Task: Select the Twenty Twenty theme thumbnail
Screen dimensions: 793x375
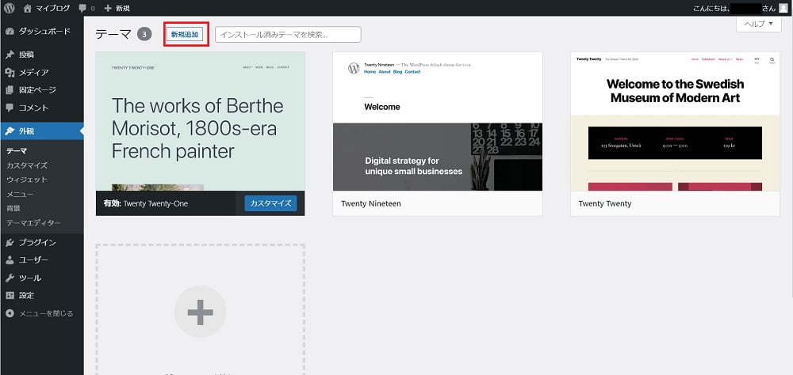Action: 675,122
